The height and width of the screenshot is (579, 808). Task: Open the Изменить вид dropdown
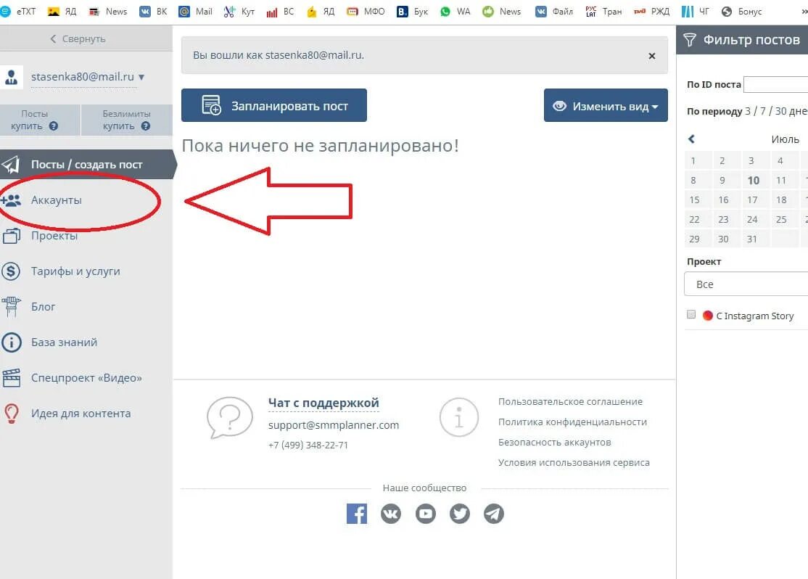[x=606, y=105]
